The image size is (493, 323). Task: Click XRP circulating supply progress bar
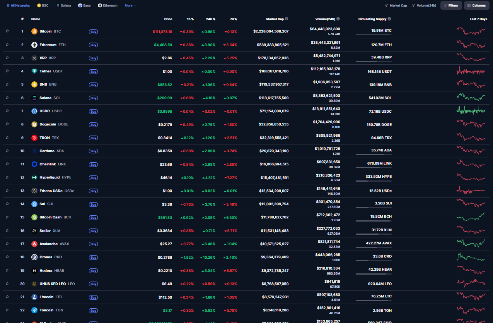[374, 61]
